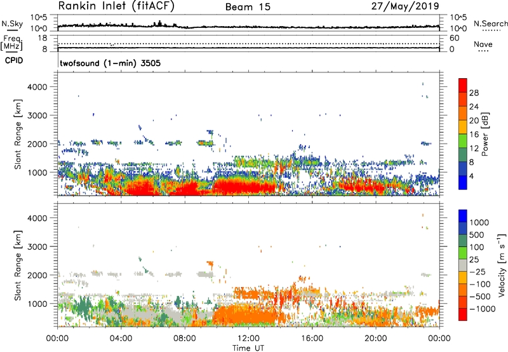Click the 04:00 time axis tick label

pos(121,339)
